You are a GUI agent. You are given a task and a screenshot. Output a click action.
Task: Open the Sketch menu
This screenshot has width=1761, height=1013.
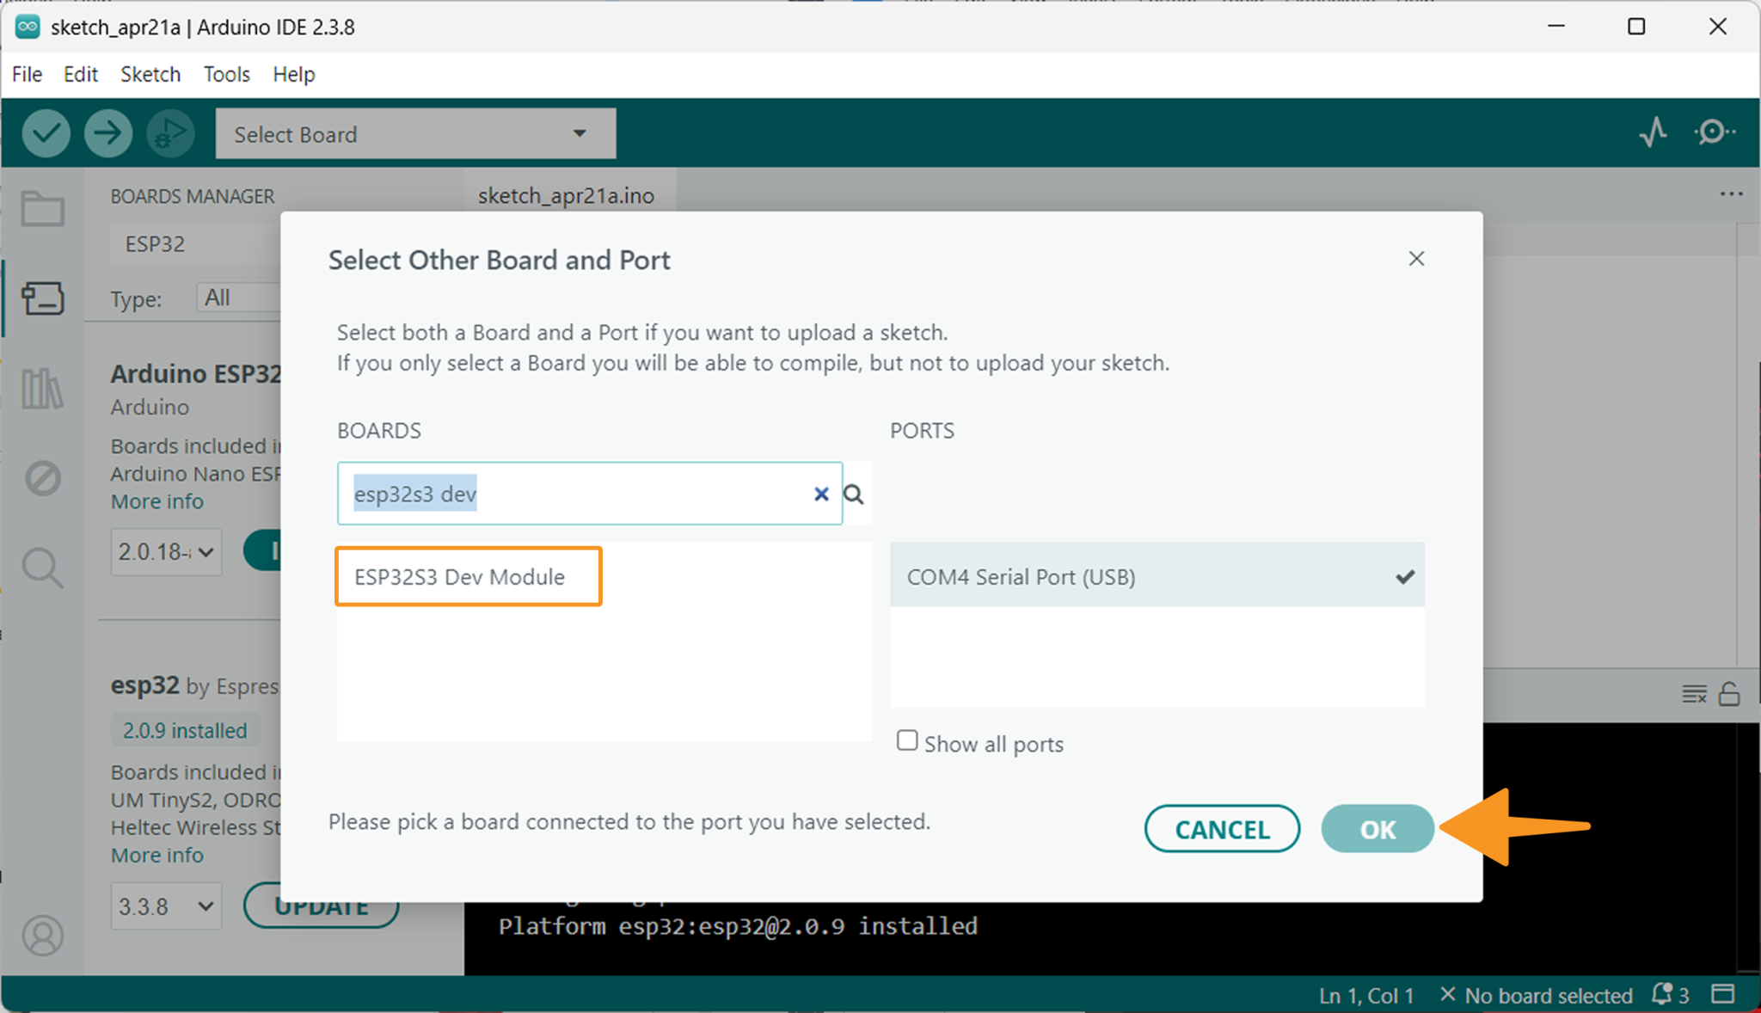coord(150,75)
